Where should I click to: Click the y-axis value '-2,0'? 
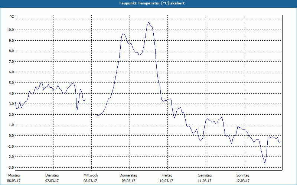pos(11,157)
